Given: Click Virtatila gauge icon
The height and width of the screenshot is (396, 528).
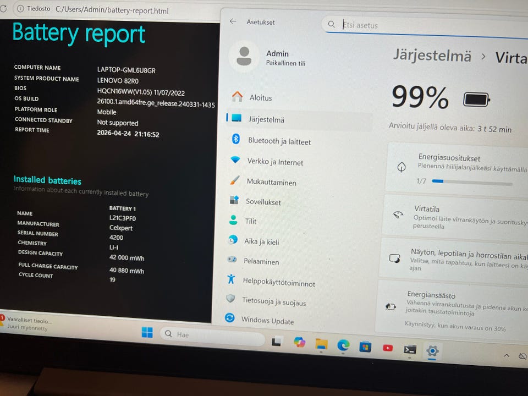Looking at the screenshot, I should (398, 215).
